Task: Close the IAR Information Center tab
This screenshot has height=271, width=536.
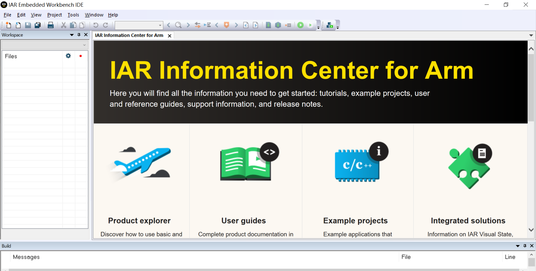Action: pos(169,36)
